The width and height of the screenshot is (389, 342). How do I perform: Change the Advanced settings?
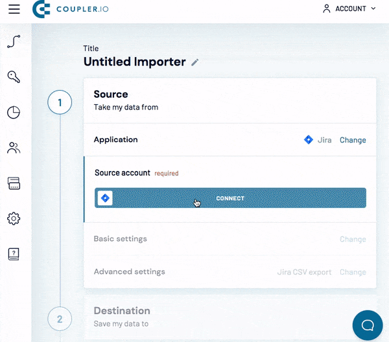click(x=353, y=272)
